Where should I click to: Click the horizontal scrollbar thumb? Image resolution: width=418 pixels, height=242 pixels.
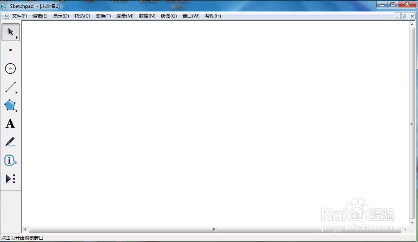pos(215,230)
